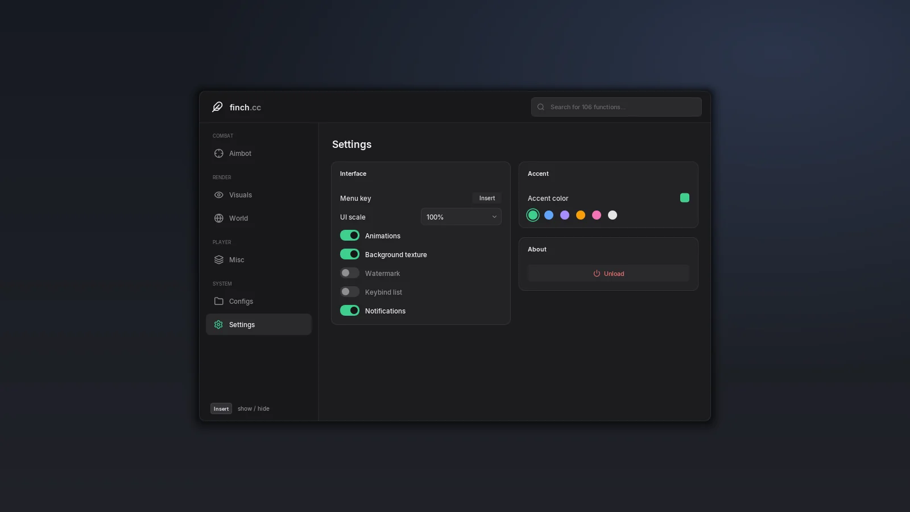Enable the Watermark toggle
The height and width of the screenshot is (512, 910).
point(350,273)
